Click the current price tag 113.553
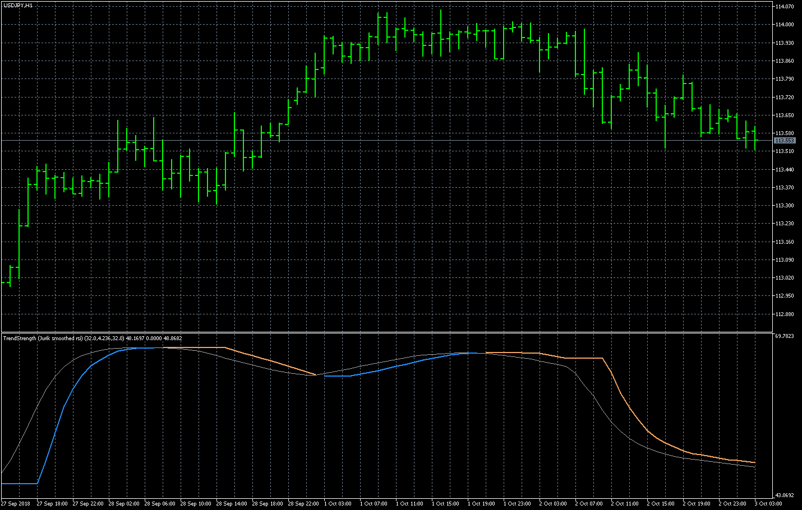 (x=784, y=141)
